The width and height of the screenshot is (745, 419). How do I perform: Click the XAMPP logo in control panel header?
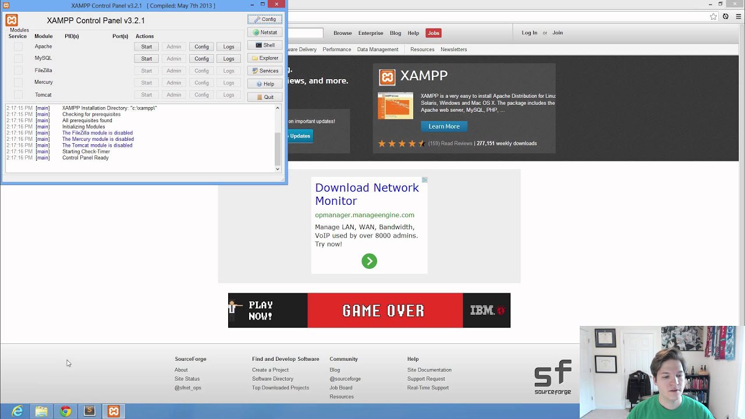[12, 20]
